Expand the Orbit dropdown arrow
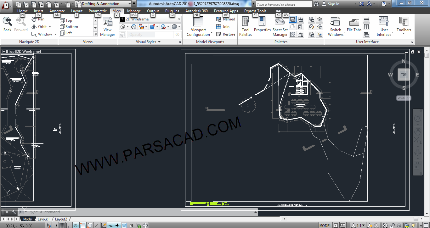430x228 pixels. point(50,27)
